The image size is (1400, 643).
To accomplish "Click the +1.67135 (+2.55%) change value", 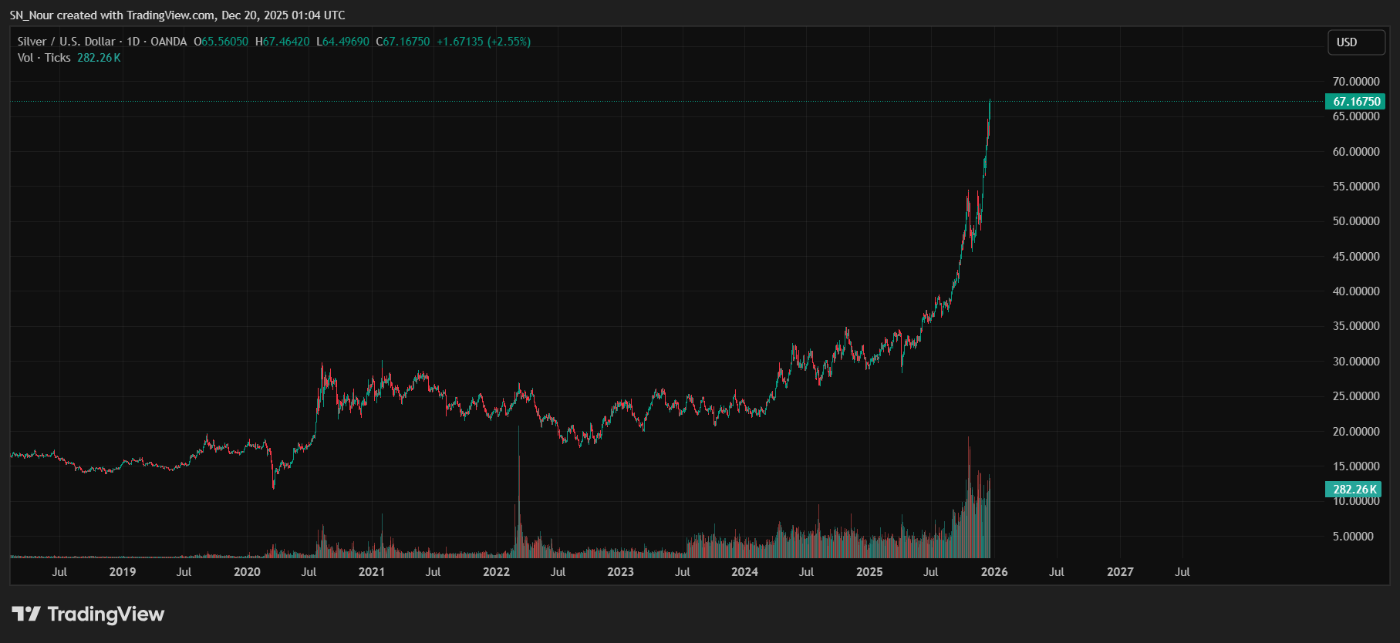I will [484, 42].
